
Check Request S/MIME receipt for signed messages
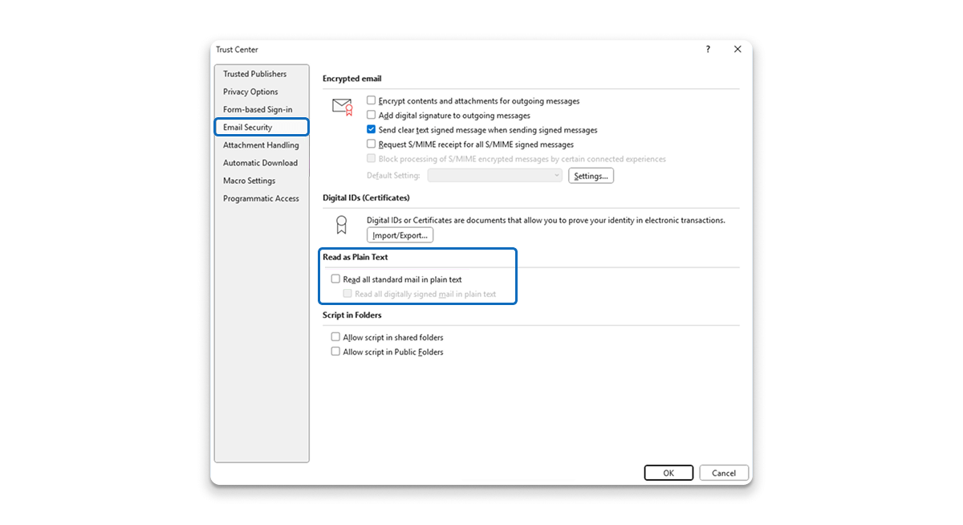click(371, 144)
